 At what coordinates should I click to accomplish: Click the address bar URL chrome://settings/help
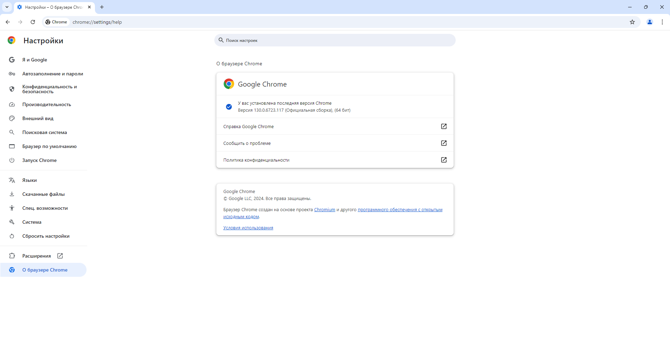(97, 22)
